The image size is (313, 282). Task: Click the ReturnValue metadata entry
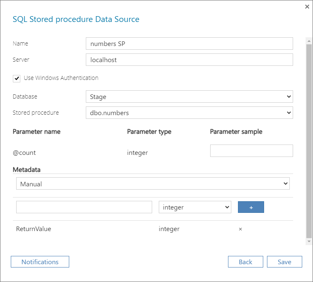(x=34, y=229)
